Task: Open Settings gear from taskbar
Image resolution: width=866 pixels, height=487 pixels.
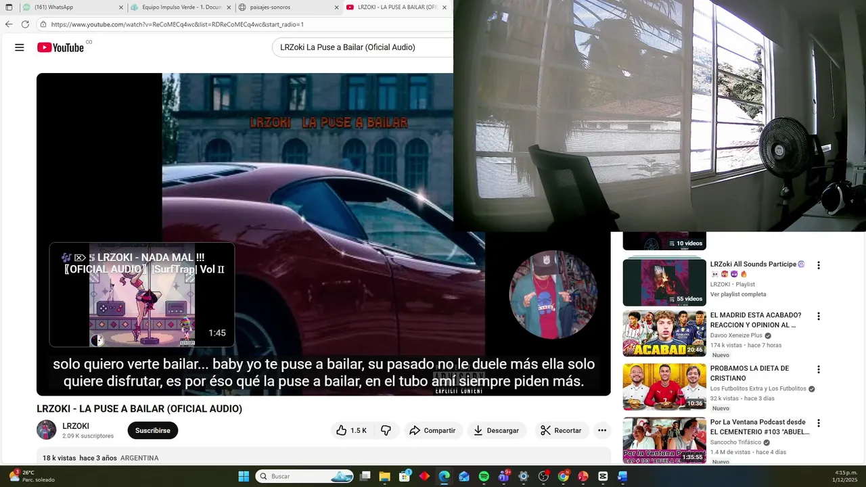Action: pos(523,476)
